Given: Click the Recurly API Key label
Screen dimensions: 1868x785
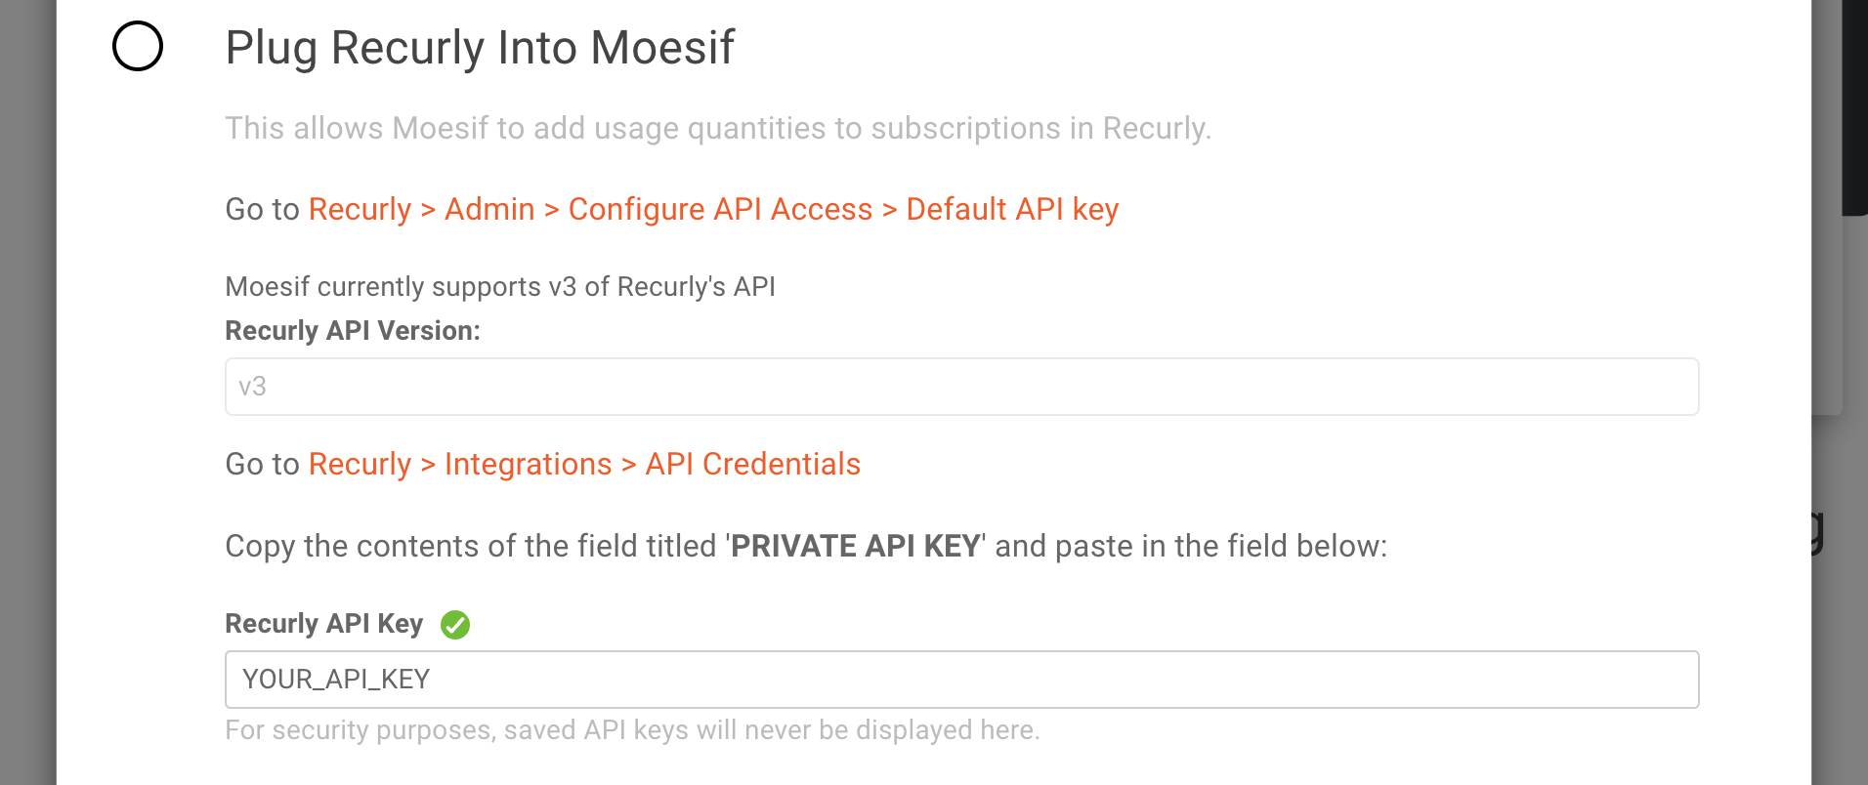Looking at the screenshot, I should (323, 624).
